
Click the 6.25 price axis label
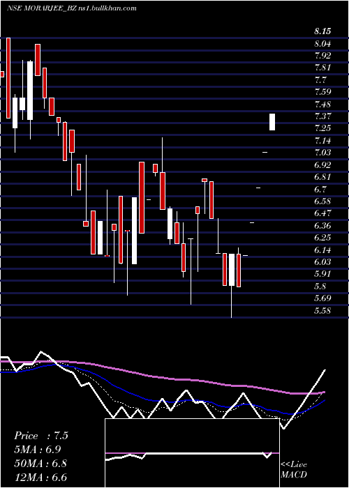coord(322,238)
